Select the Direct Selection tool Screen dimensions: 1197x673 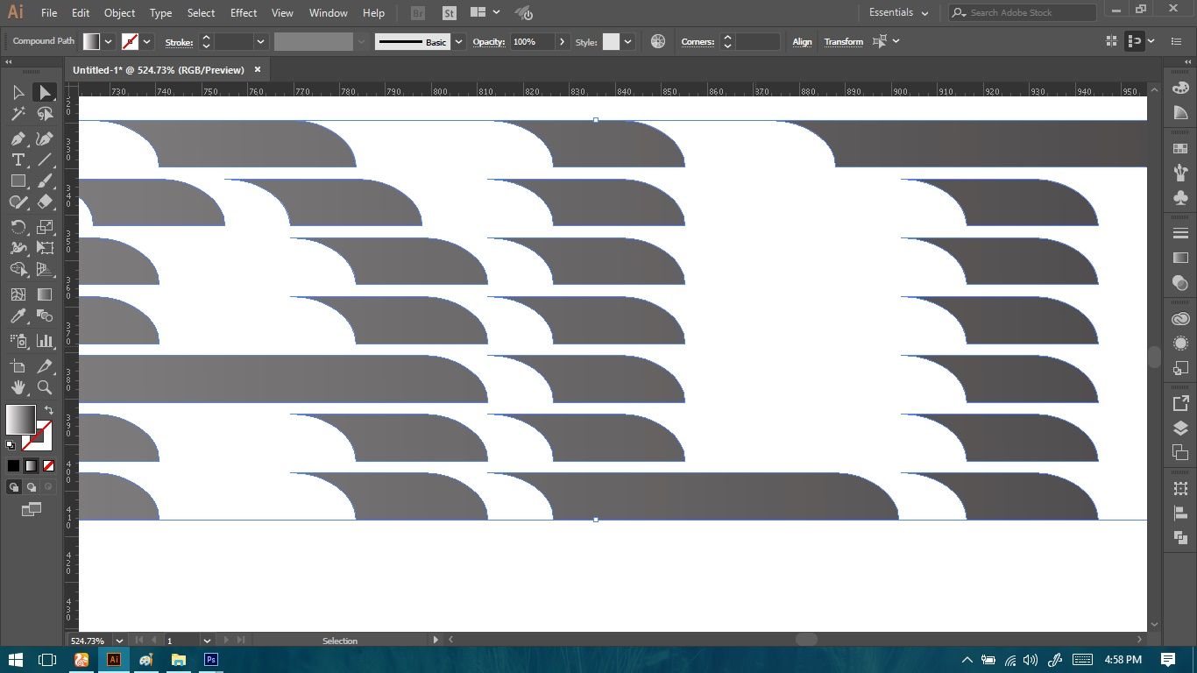click(45, 92)
